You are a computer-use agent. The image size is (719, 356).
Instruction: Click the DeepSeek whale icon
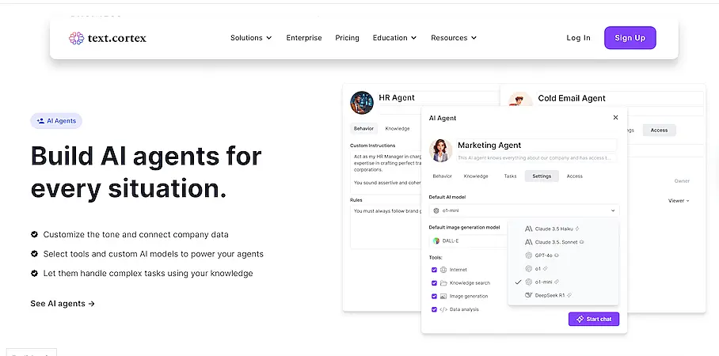(x=529, y=295)
